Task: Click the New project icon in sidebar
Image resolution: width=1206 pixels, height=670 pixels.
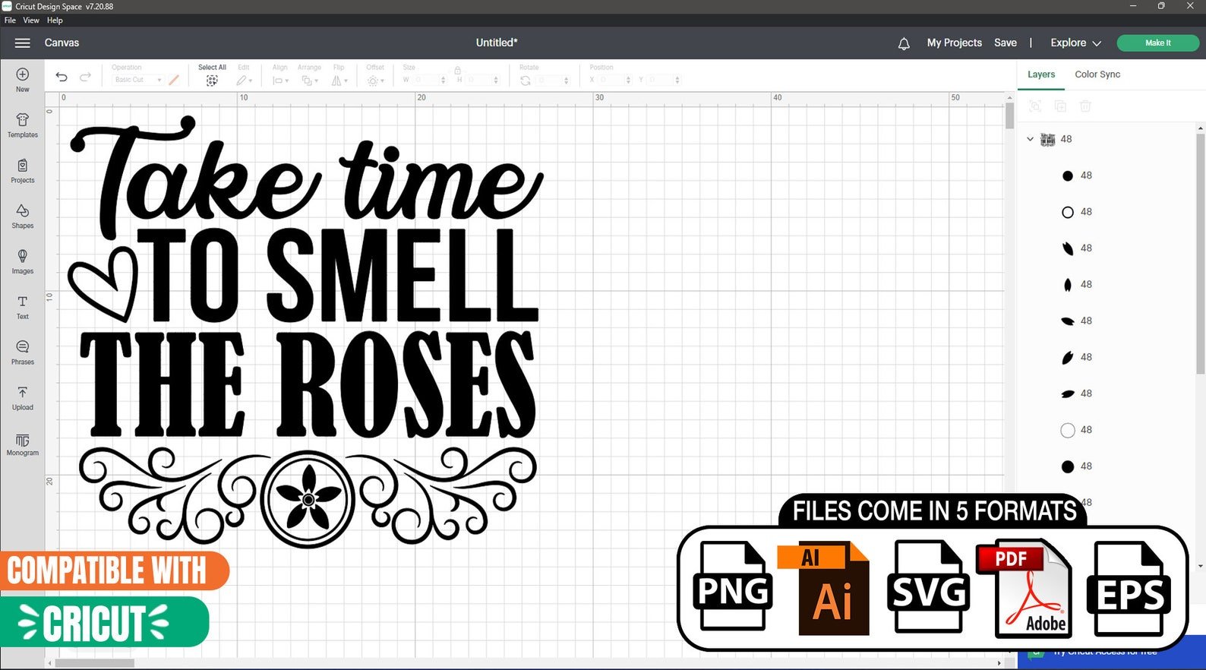Action: coord(23,80)
